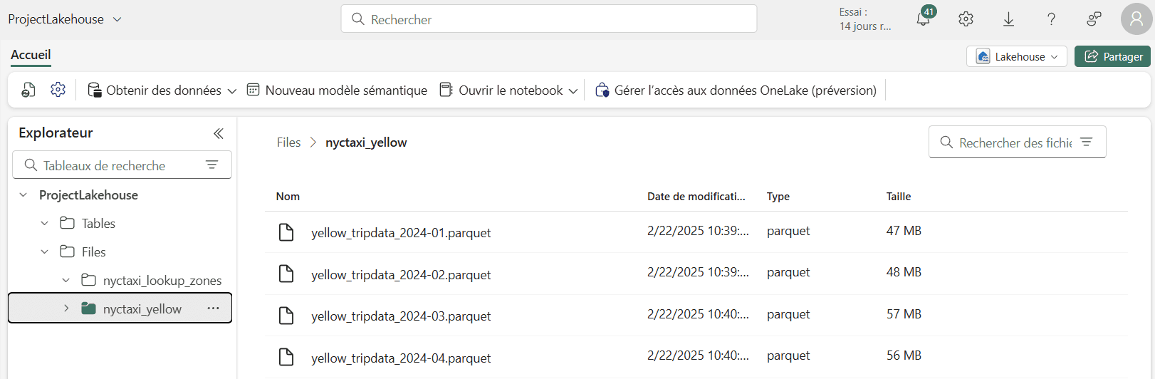Select the Accueil tab

pos(31,55)
